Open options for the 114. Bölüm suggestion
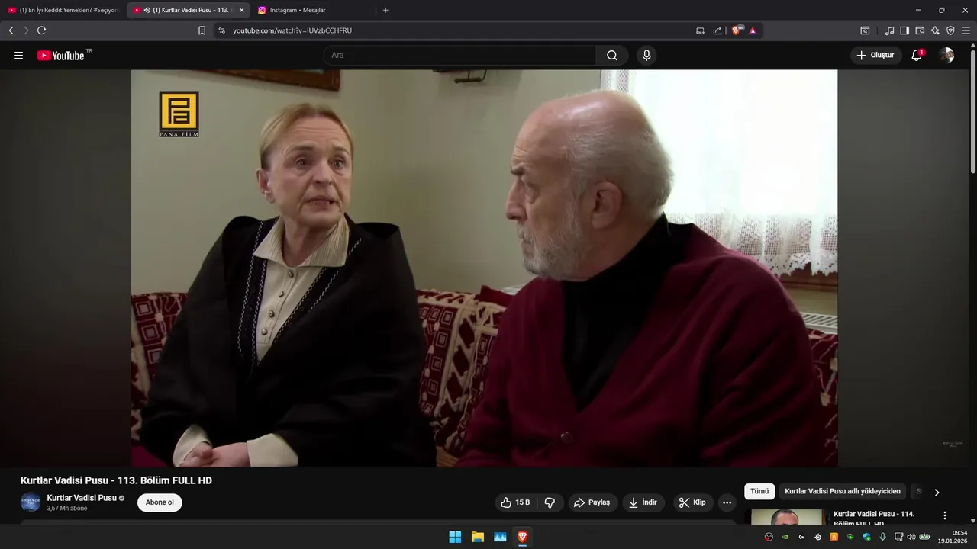This screenshot has height=549, width=977. pyautogui.click(x=945, y=515)
